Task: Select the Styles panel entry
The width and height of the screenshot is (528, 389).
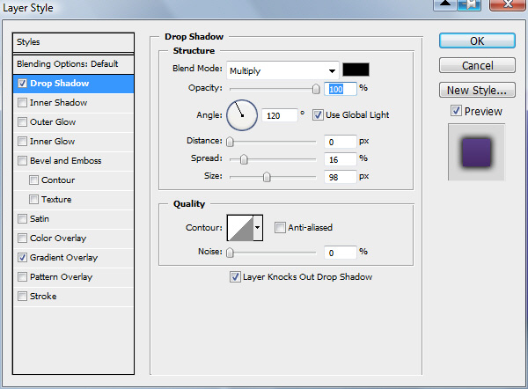Action: (x=73, y=42)
